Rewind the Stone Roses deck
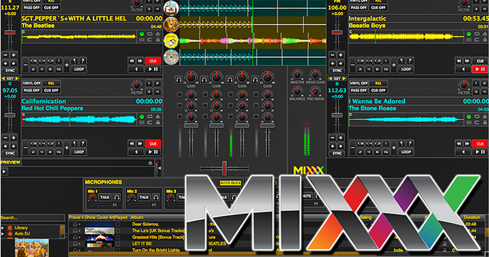Viewport: 489px width, 257px height. point(459,143)
